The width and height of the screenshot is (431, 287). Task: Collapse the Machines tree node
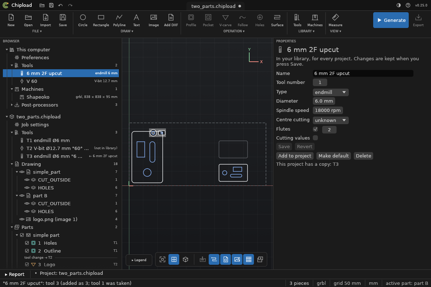point(12,89)
